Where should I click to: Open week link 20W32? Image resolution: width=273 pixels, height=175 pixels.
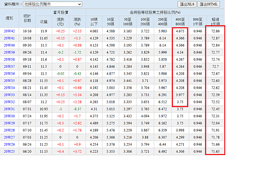pyautogui.click(x=10, y=102)
